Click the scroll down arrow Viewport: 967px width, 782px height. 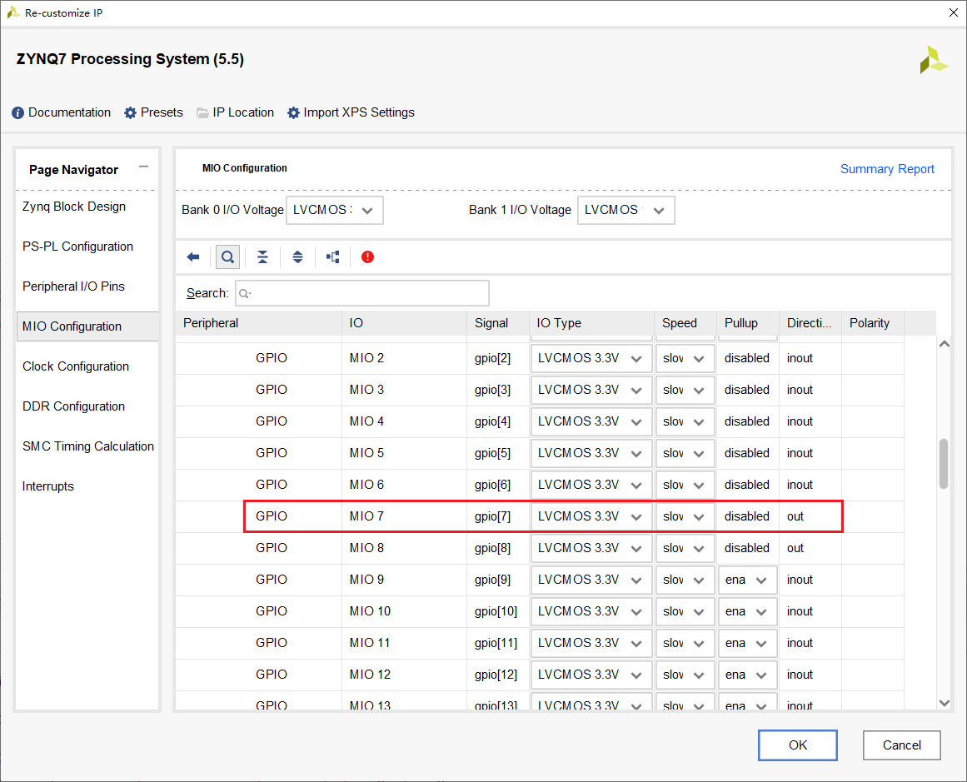coord(944,702)
